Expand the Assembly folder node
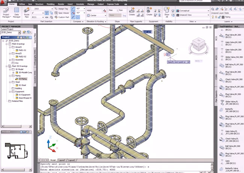The image size is (244, 173). (10, 60)
